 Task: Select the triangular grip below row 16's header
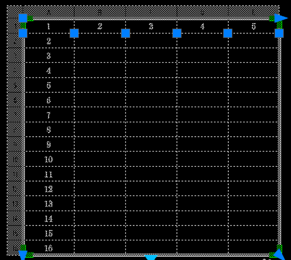click(x=23, y=255)
